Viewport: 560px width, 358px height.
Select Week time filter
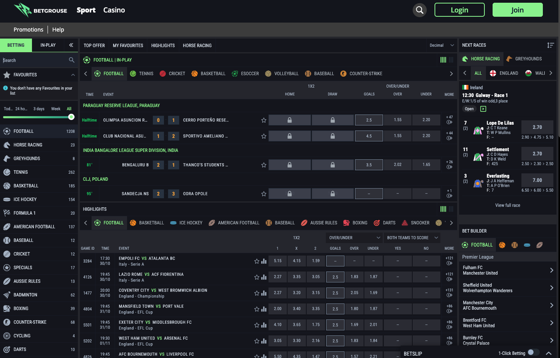point(56,109)
